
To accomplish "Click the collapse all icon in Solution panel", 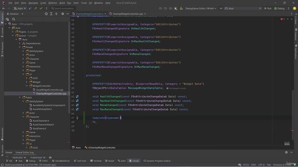I will coord(56,14).
